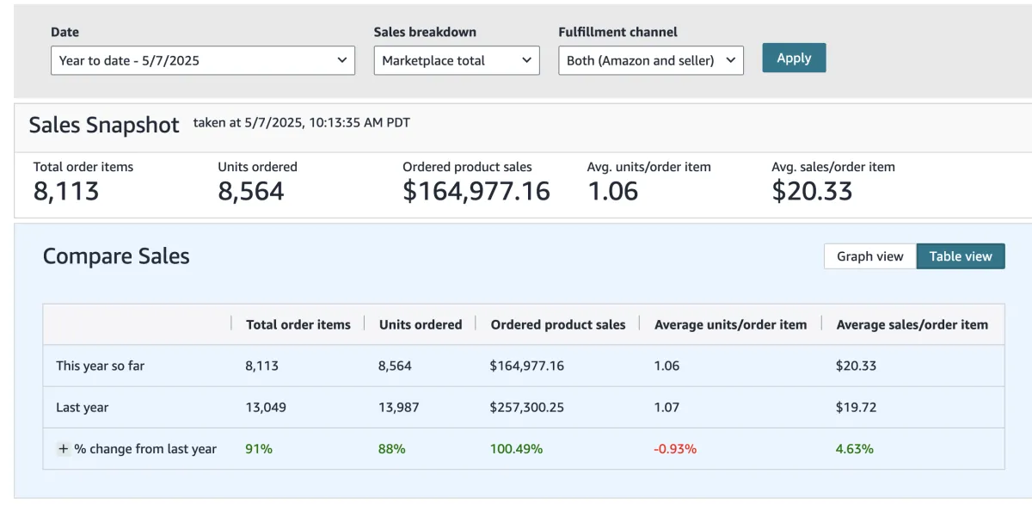
Task: Open the Sales breakdown dropdown
Action: coord(457,60)
